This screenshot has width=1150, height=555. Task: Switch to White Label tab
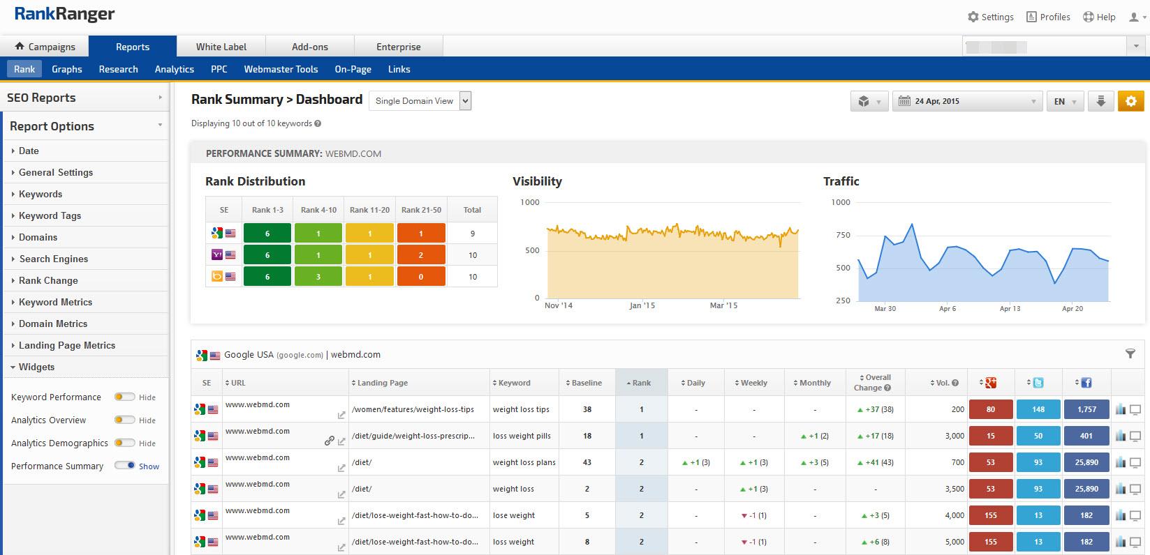coord(221,47)
